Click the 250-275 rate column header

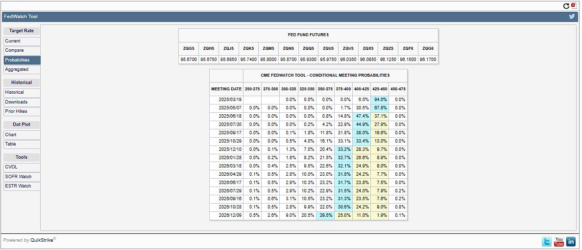coord(252,89)
